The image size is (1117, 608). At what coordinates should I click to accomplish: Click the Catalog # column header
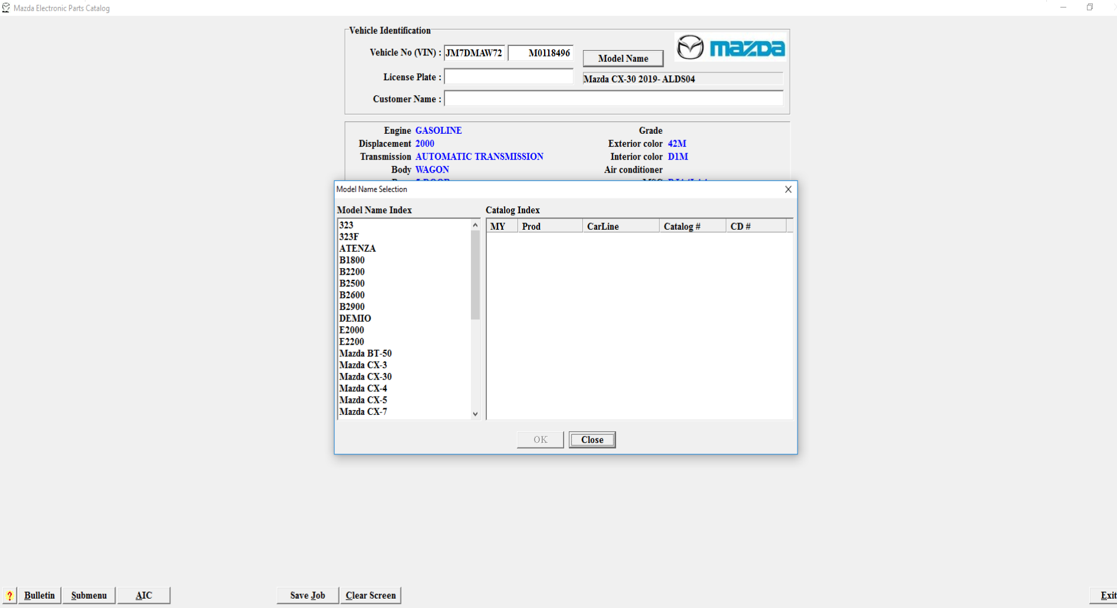click(691, 226)
